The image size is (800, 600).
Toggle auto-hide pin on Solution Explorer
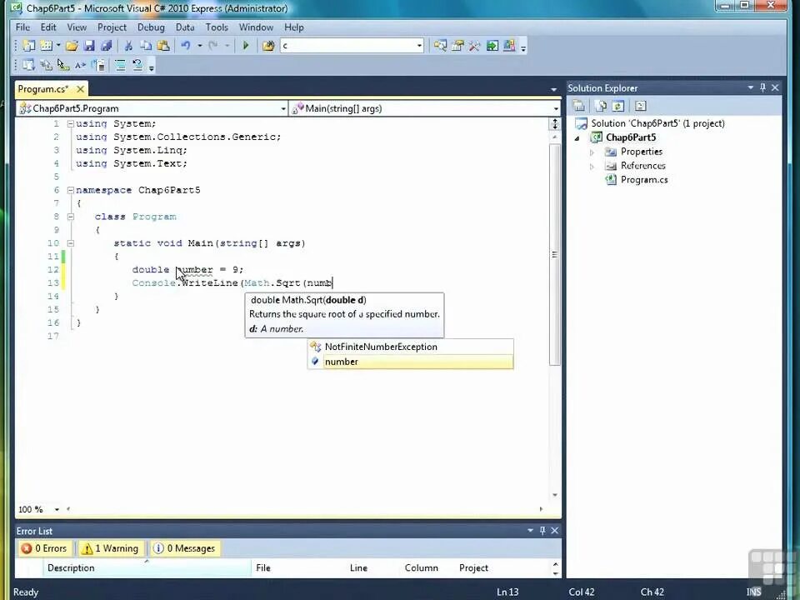click(x=762, y=87)
